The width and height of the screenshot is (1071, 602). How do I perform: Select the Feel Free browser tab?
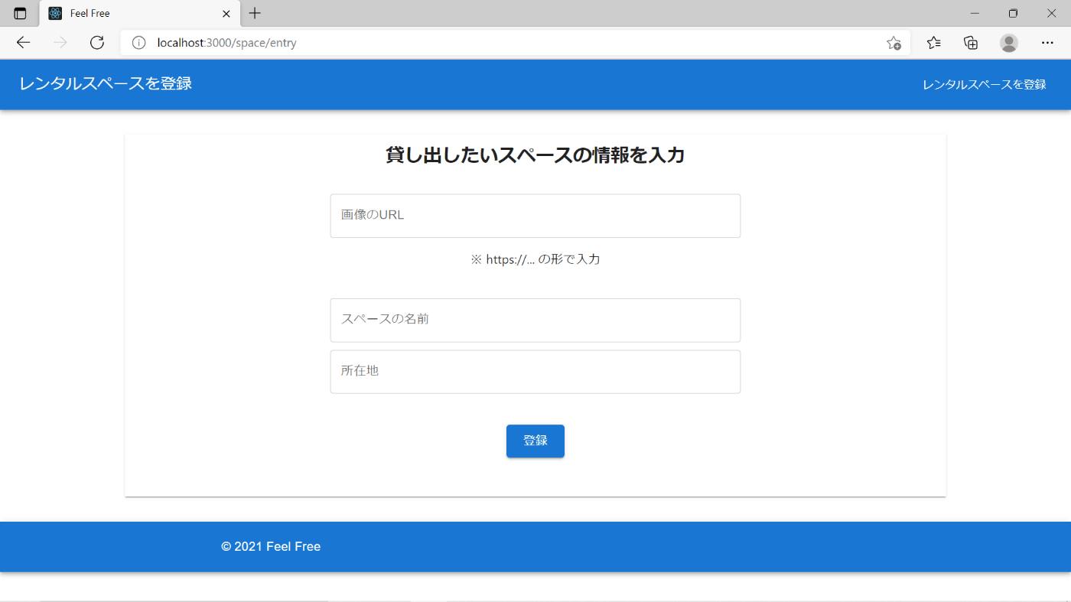(x=140, y=13)
